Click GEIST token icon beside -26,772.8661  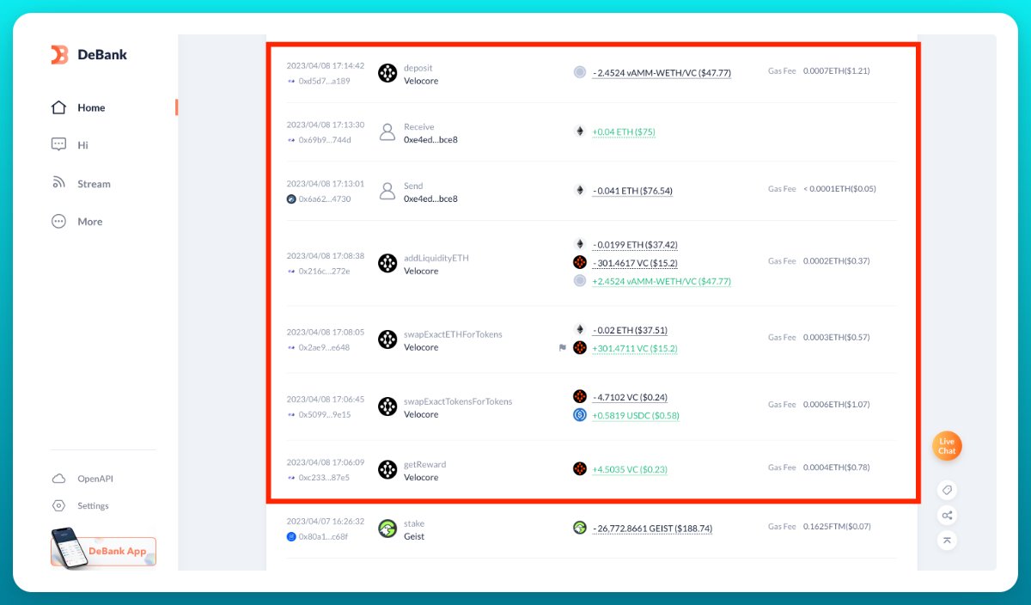[580, 528]
